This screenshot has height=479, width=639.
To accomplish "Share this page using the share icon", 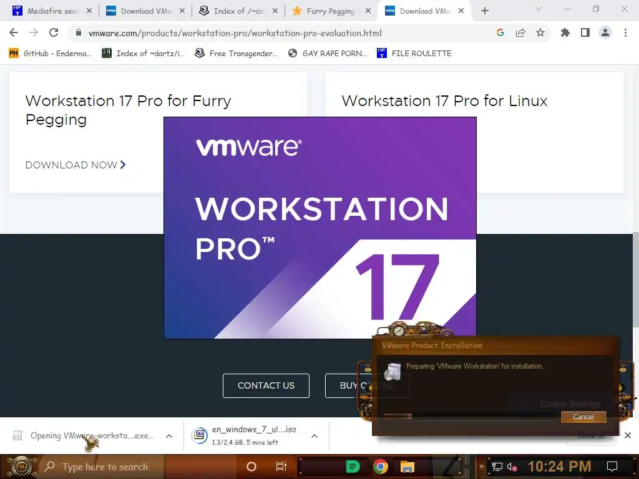I will point(520,33).
